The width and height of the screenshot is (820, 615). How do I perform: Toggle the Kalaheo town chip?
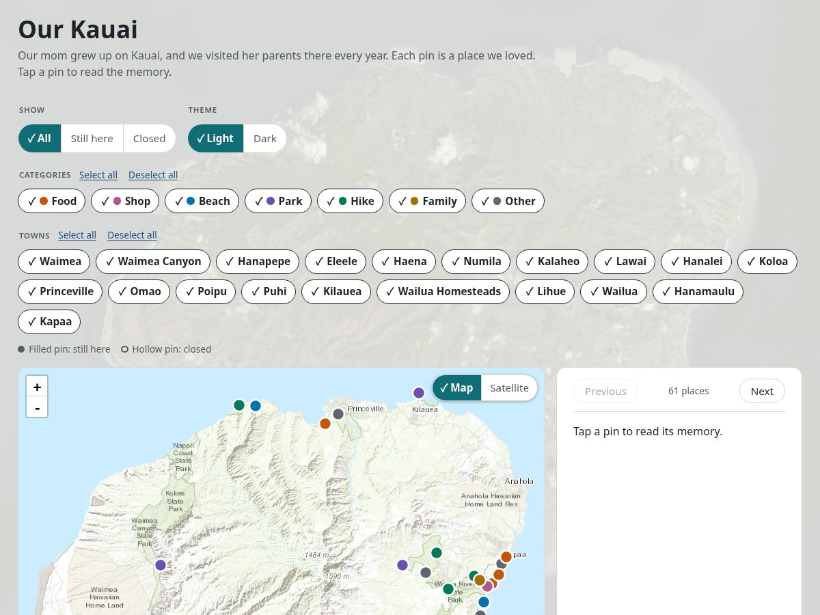(552, 261)
